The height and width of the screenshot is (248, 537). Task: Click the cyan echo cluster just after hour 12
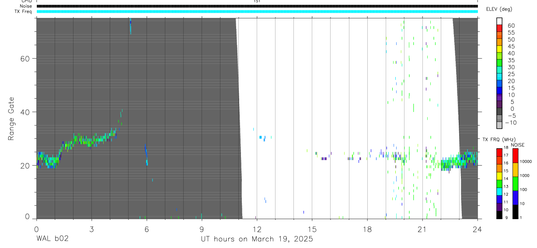click(262, 137)
